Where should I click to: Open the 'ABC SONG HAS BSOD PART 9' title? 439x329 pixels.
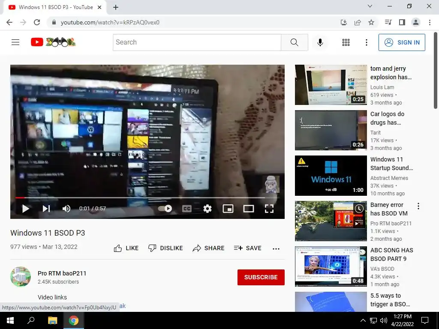[x=392, y=254]
